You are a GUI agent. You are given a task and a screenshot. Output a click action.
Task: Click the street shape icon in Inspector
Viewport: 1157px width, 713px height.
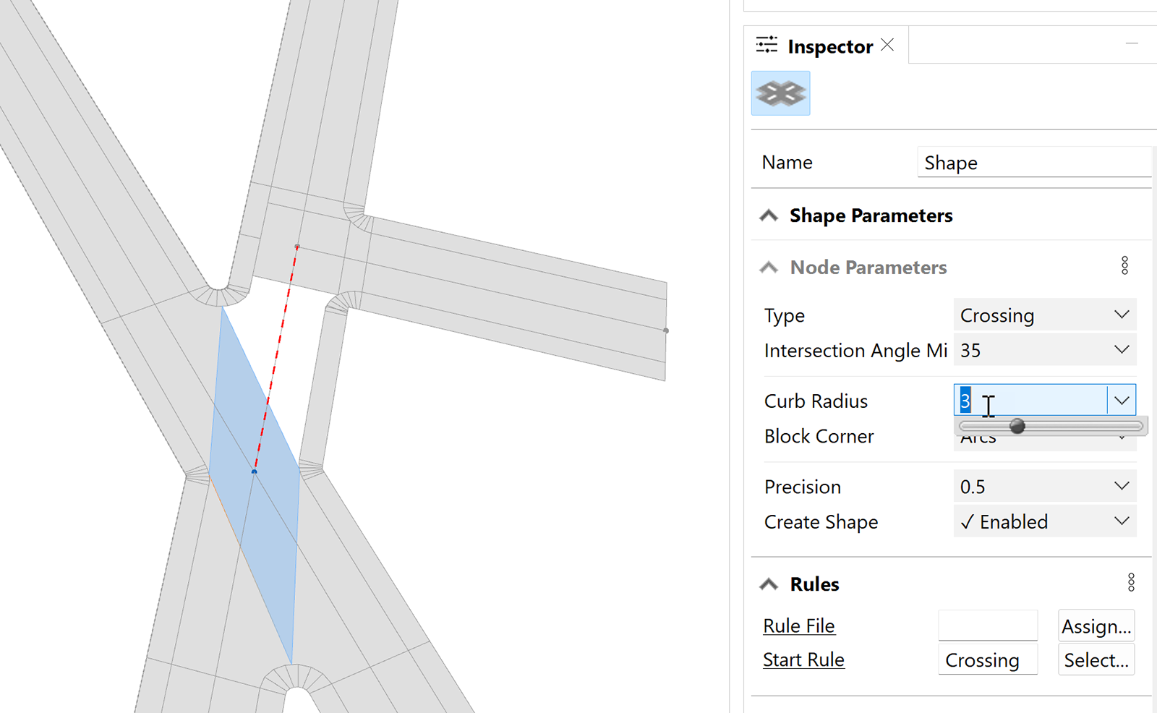[780, 93]
